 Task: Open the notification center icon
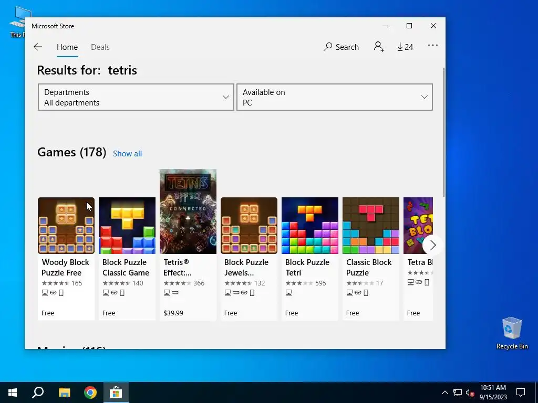pos(521,393)
